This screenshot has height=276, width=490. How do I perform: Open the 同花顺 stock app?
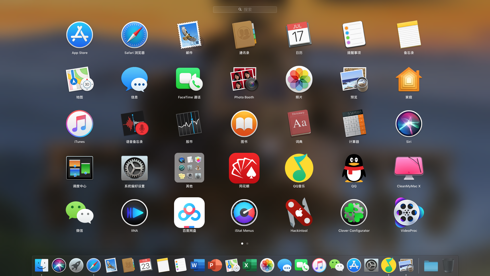click(x=244, y=168)
